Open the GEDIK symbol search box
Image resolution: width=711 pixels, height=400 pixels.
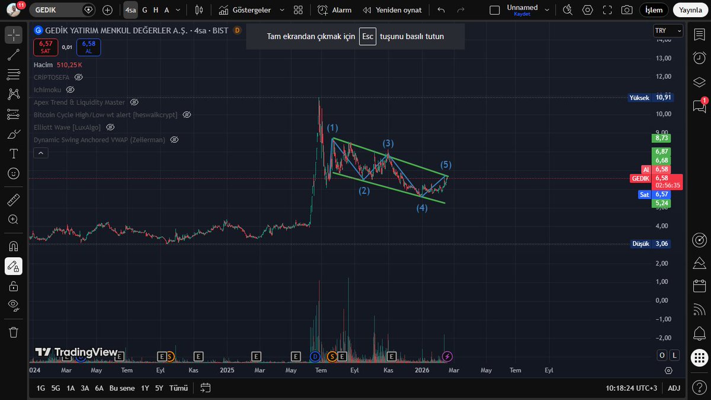[x=62, y=10]
